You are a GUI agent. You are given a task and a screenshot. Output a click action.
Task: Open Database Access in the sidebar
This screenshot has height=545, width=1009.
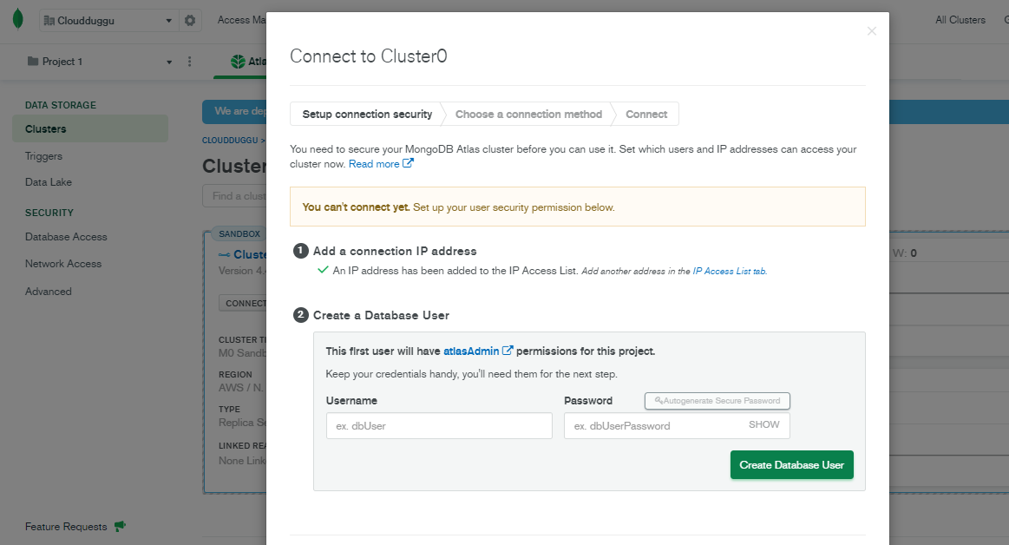coord(66,237)
